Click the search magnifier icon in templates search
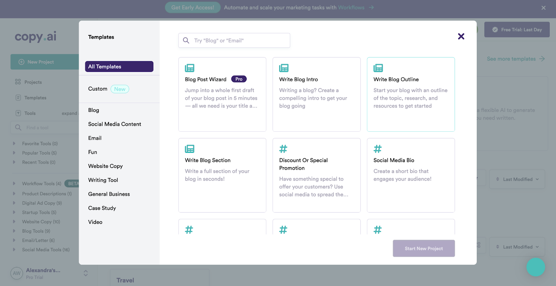Viewport: 556px width, 286px height. [x=186, y=40]
